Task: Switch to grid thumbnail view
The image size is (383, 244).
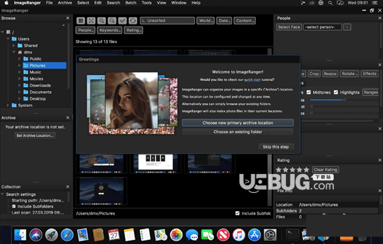Action: [80, 21]
